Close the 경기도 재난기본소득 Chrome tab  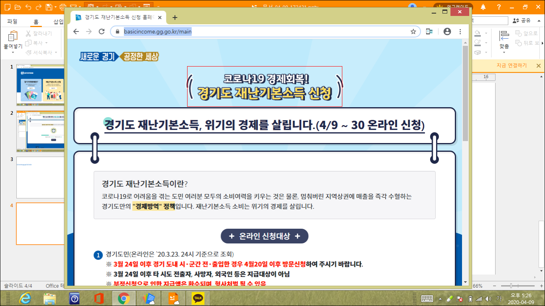point(160,18)
